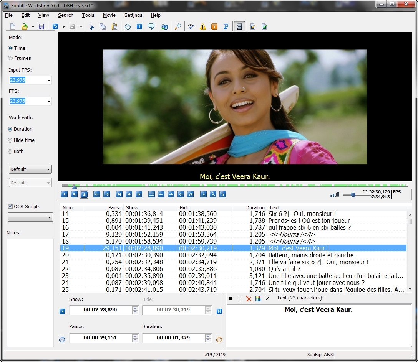Open the Settings menu

pyautogui.click(x=133, y=15)
